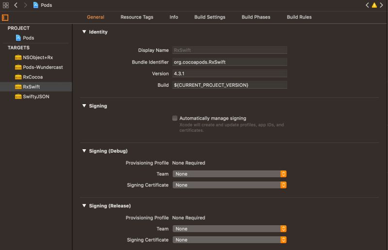Open the Debug Signing Certificate dropdown

pyautogui.click(x=229, y=185)
